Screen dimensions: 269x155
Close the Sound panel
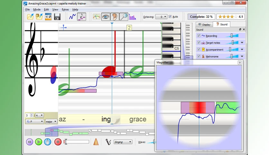point(244,29)
